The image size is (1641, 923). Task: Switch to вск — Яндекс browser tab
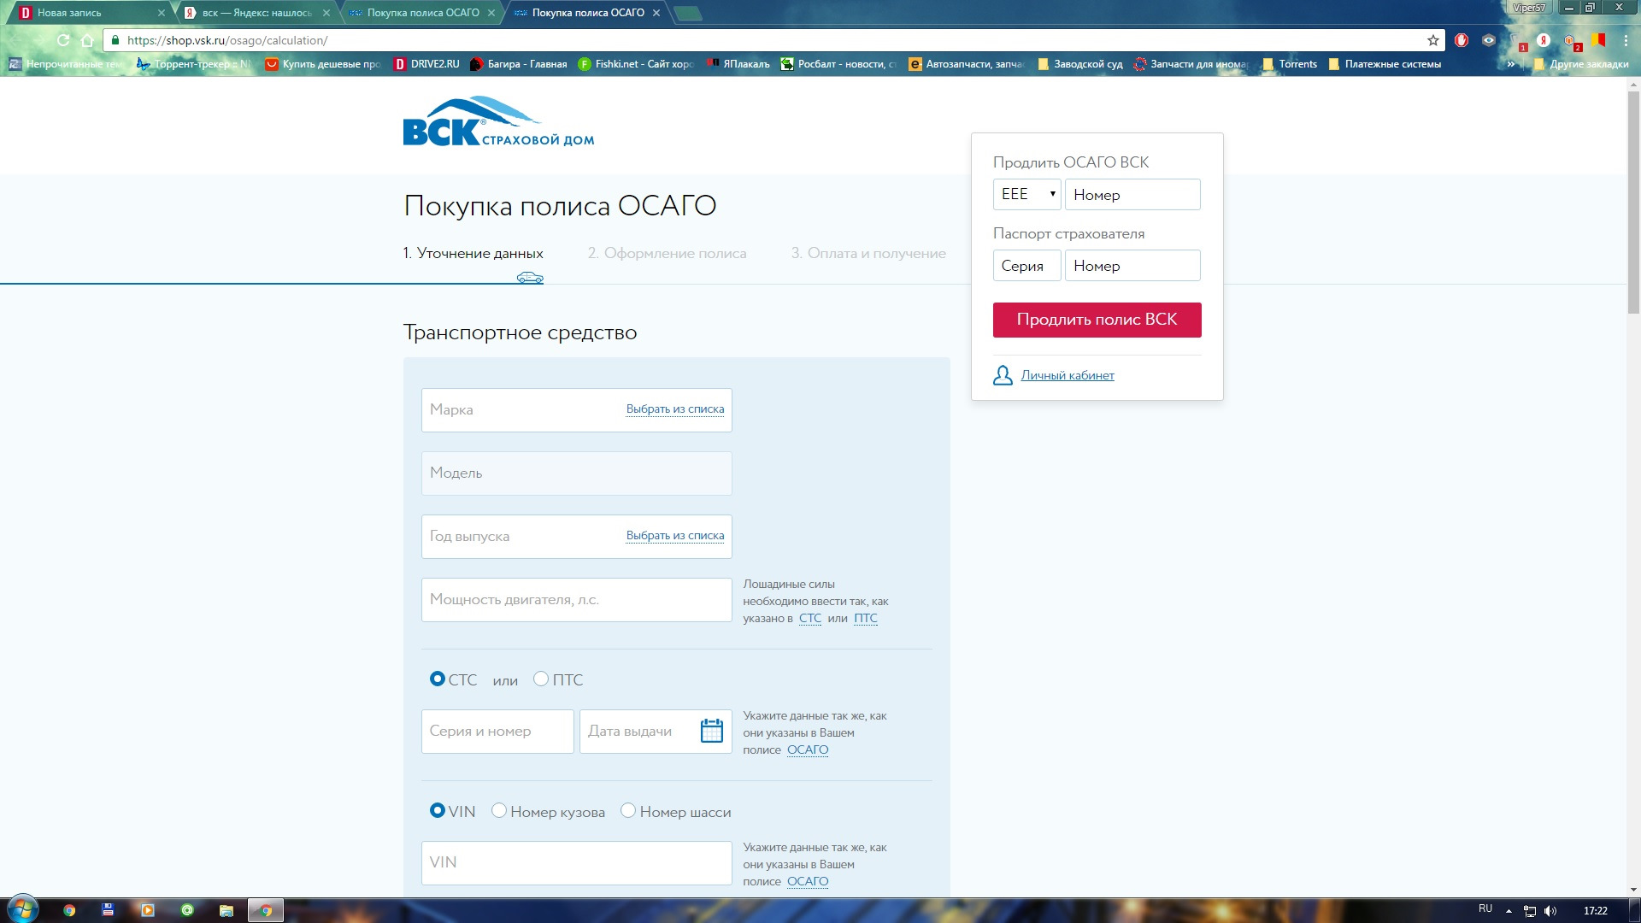256,13
